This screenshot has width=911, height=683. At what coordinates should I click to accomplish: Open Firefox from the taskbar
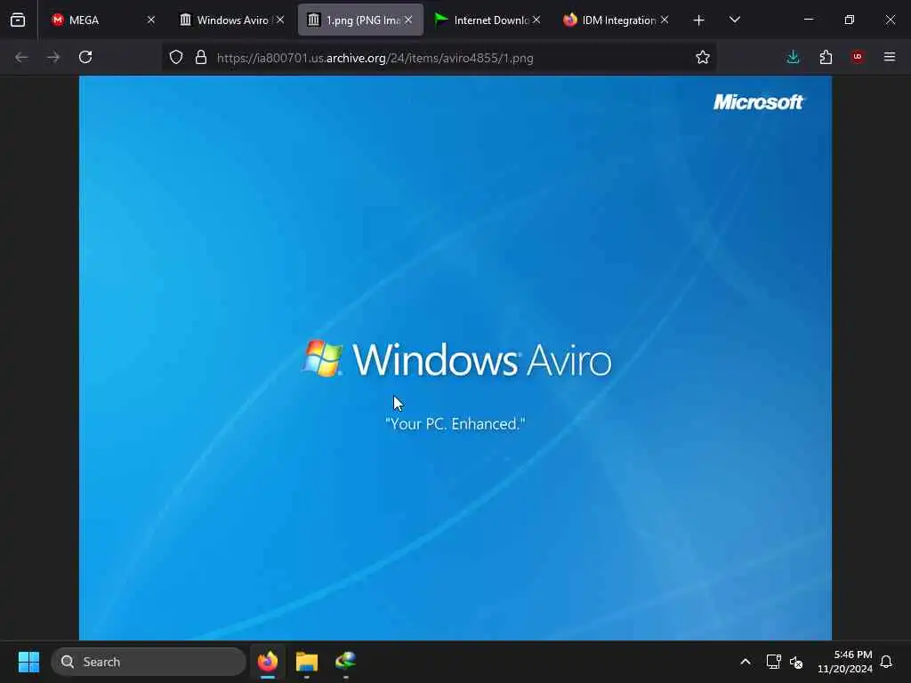pyautogui.click(x=268, y=662)
